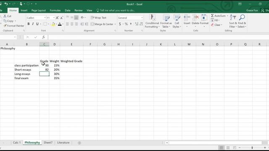This screenshot has width=269, height=151.
Task: Click the Undo arrow in quick access toolbar
Action: [6, 4]
